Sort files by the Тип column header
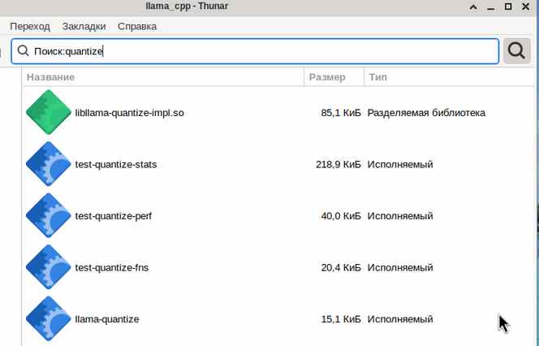 coord(449,77)
